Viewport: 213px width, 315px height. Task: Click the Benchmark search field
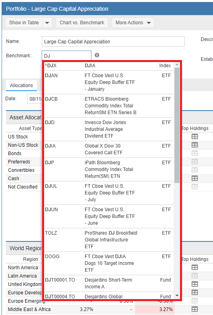click(66, 56)
